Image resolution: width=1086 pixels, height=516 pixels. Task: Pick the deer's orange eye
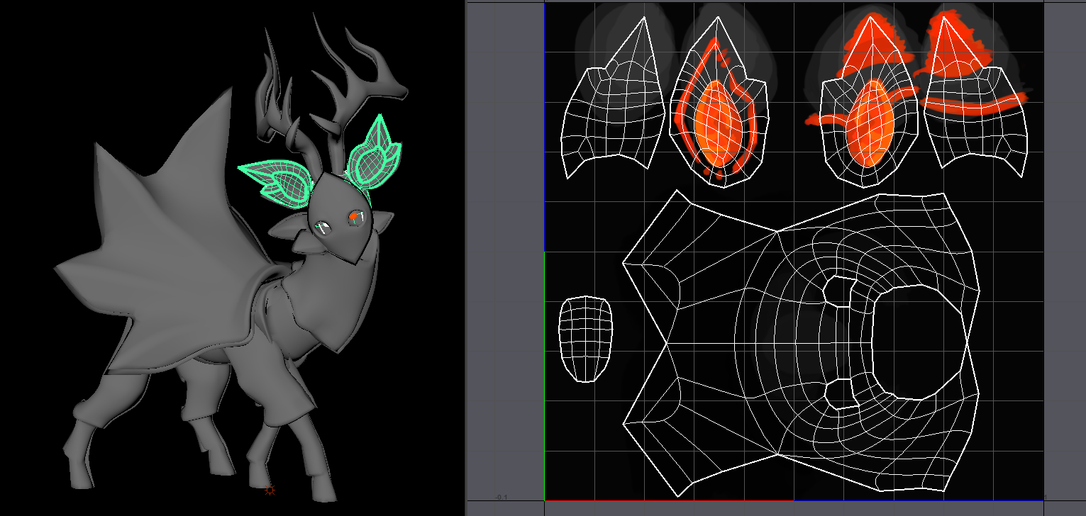(x=355, y=217)
